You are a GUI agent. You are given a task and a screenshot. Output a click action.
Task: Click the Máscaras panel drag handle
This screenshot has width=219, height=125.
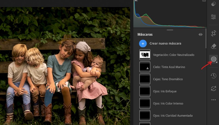pyautogui.click(x=170, y=30)
